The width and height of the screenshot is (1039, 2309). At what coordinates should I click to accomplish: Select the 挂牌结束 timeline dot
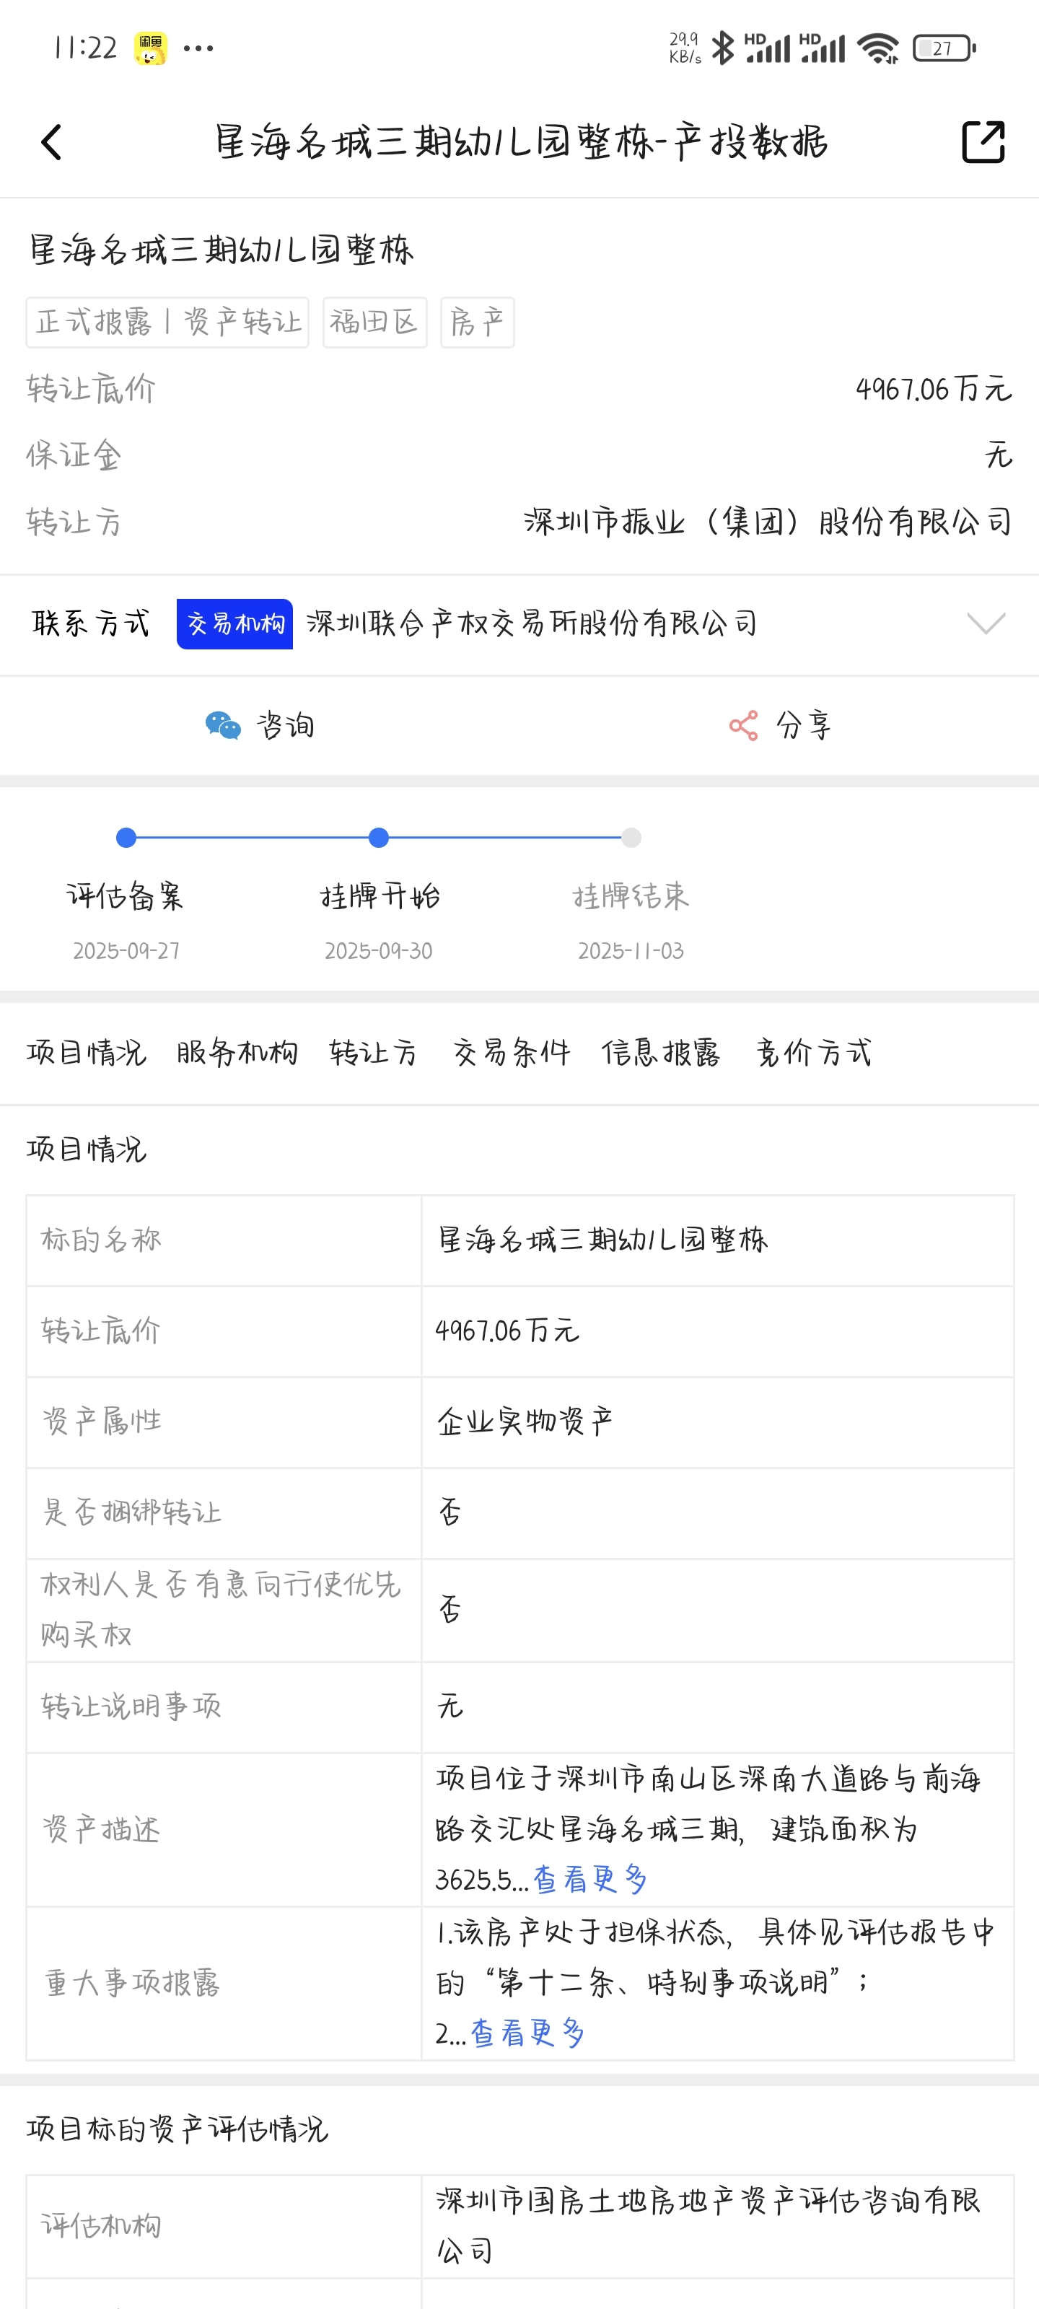(631, 837)
